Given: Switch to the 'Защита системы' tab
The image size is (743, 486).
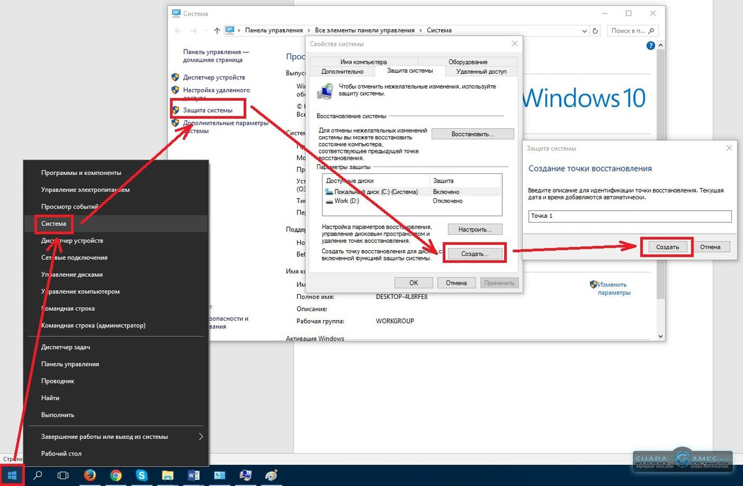Looking at the screenshot, I should [410, 71].
